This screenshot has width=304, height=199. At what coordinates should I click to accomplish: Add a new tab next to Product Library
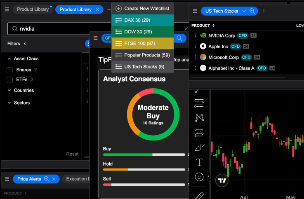[x=109, y=9]
